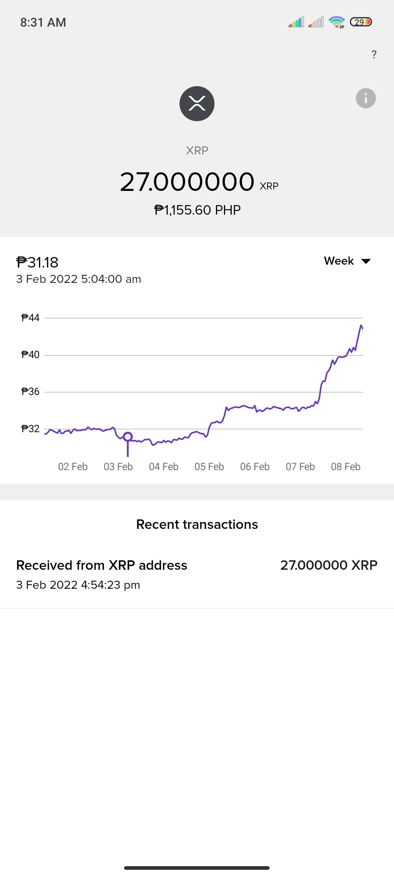Select the chart point marker near 03 Feb
This screenshot has width=394, height=876.
128,437
